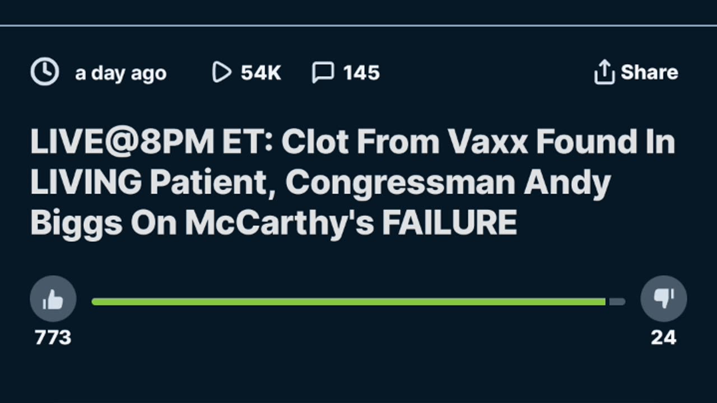Open the video title starting with LIVE@8PM ET
Viewport: 717px width, 403px height.
click(x=353, y=183)
